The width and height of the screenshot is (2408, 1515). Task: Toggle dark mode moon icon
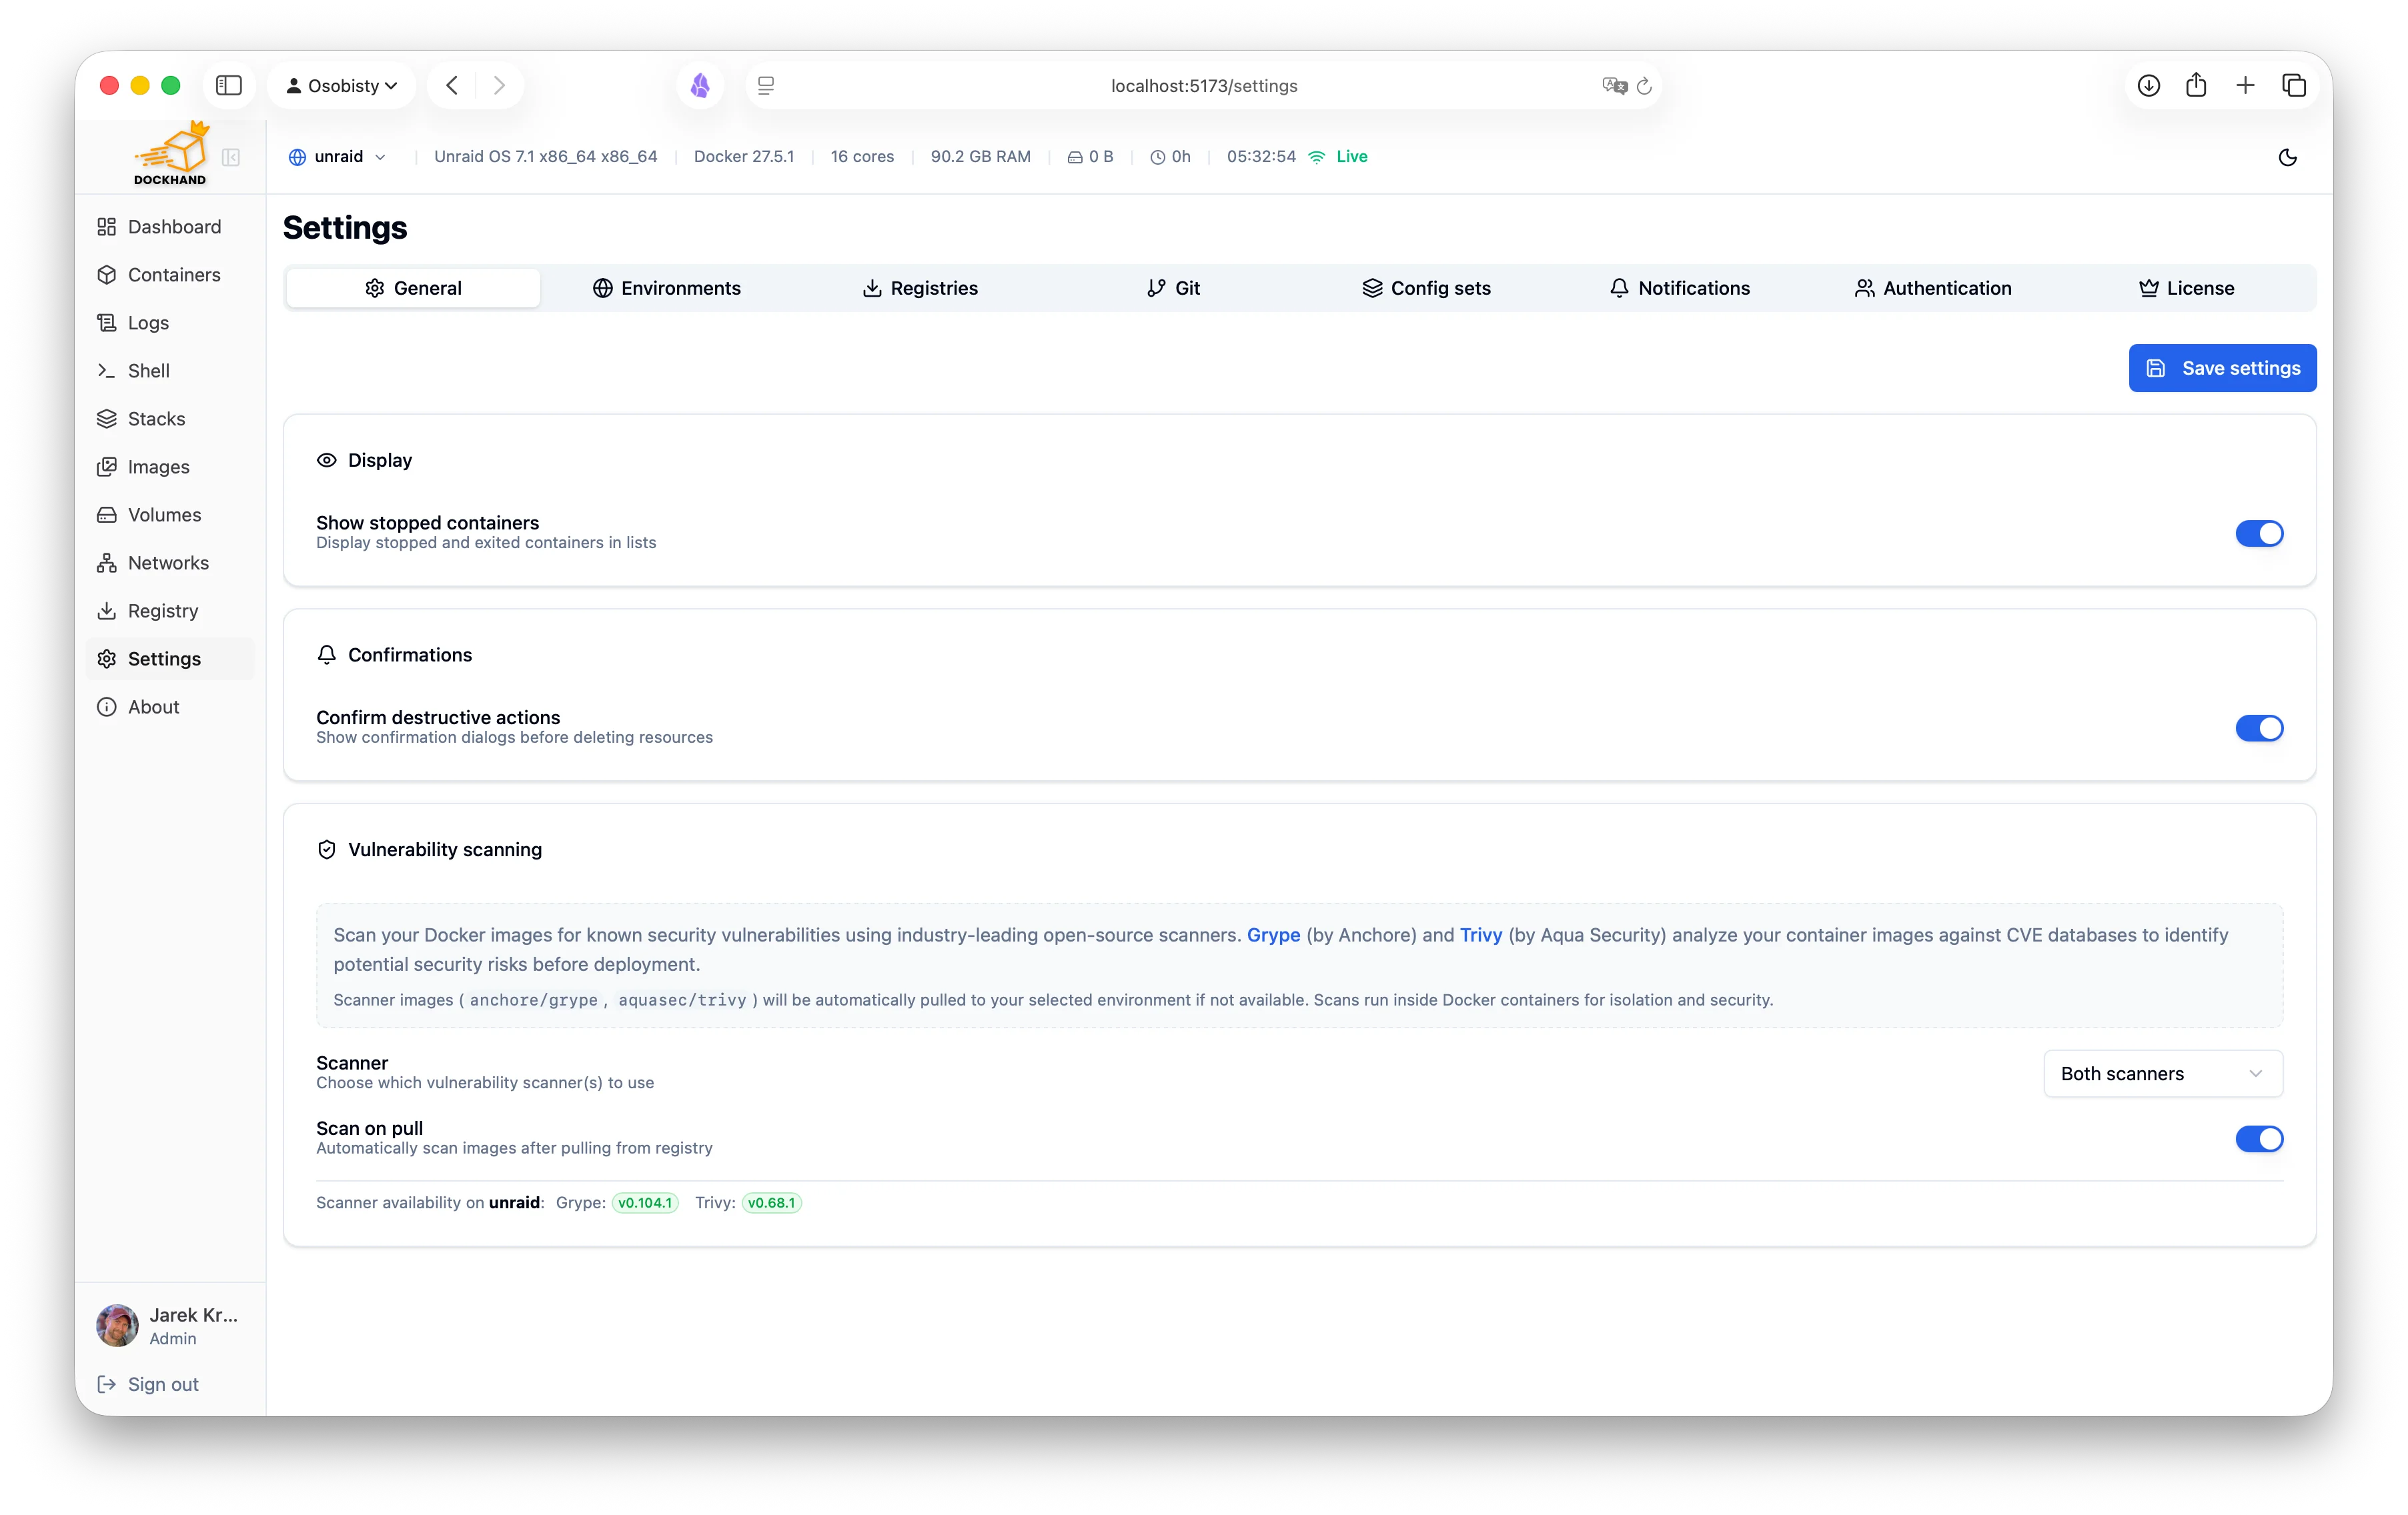click(x=2287, y=157)
